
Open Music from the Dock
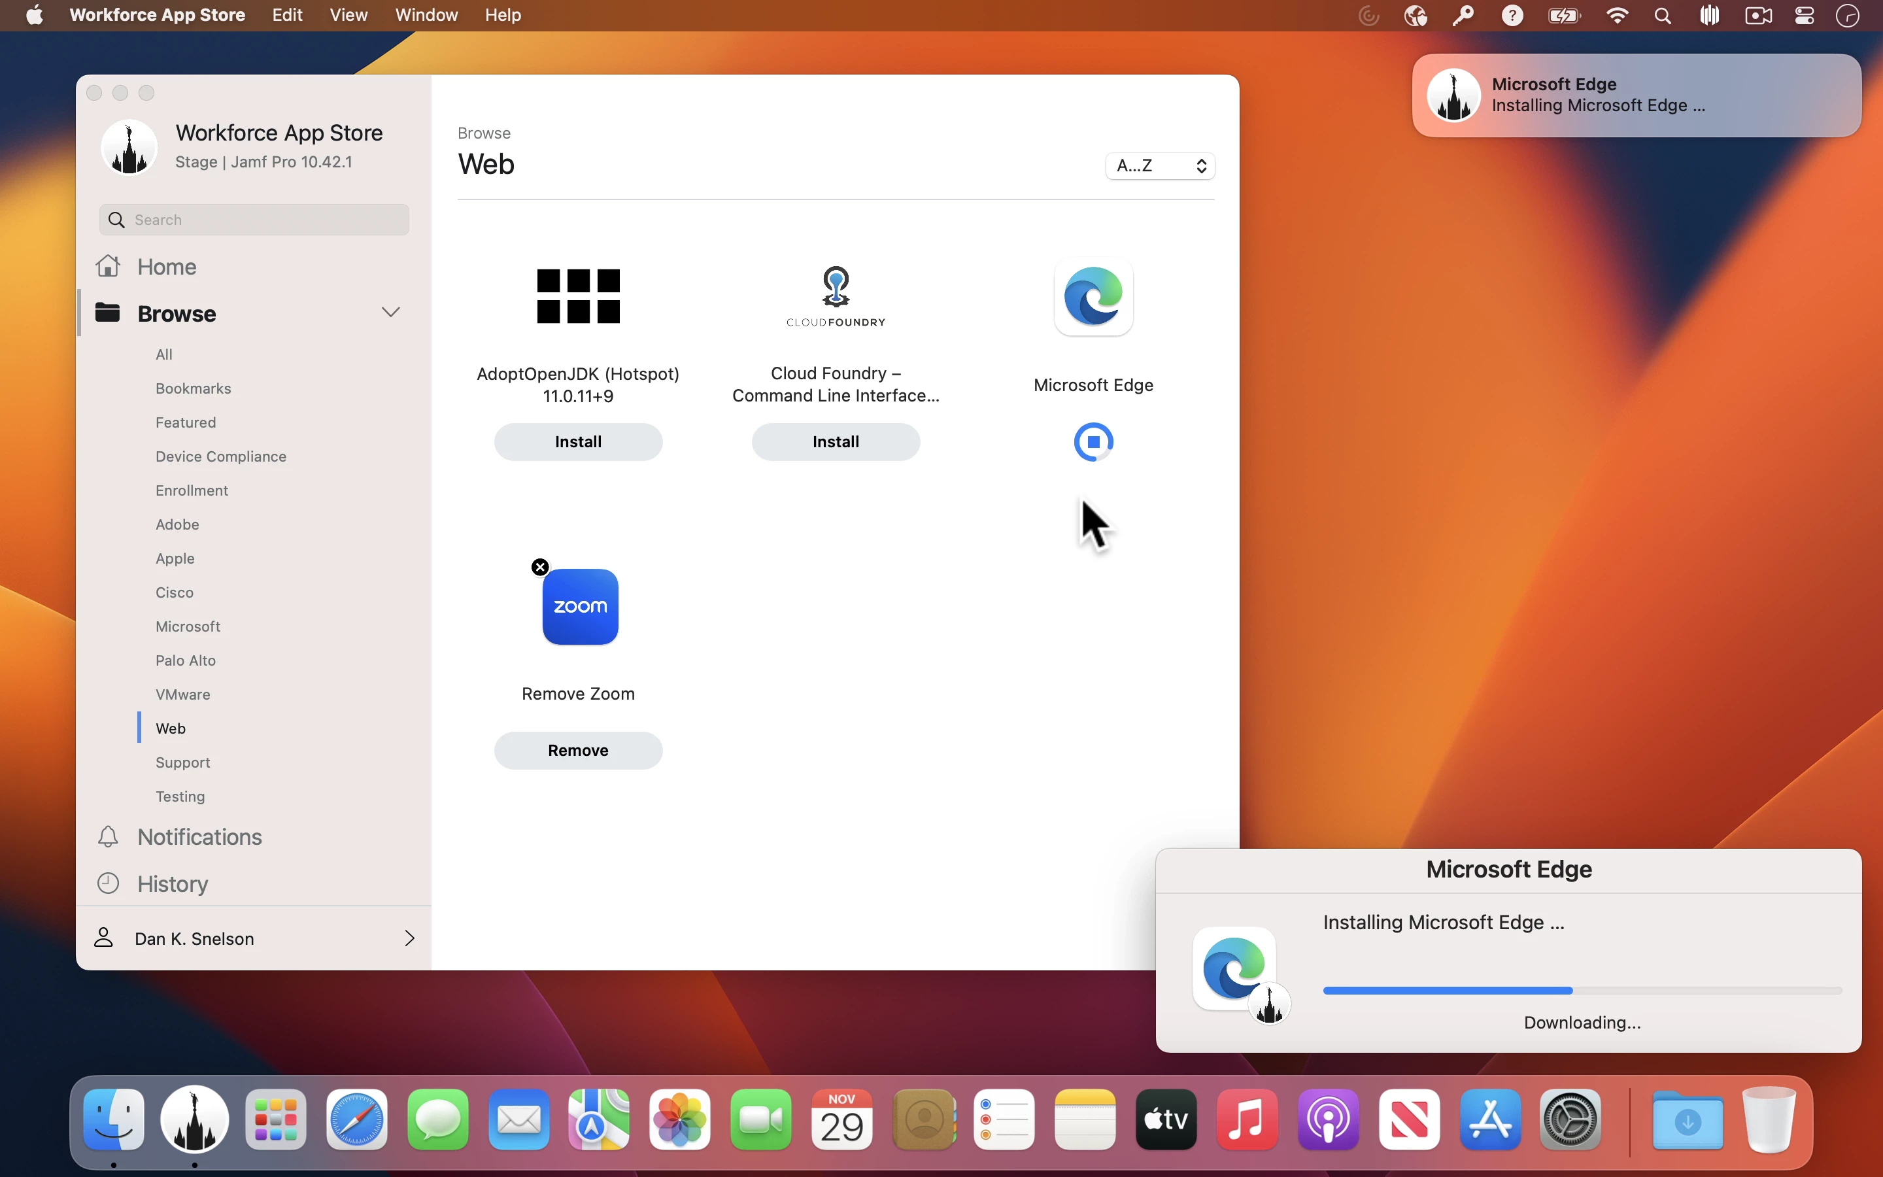[1247, 1119]
